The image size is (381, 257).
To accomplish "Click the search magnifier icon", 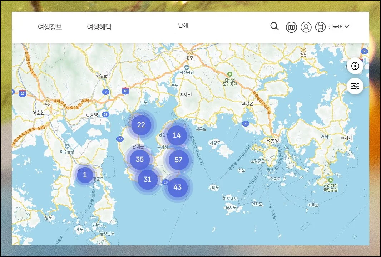I will point(274,26).
